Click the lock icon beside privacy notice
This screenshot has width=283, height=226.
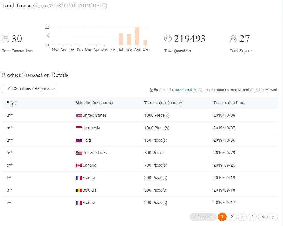click(151, 90)
